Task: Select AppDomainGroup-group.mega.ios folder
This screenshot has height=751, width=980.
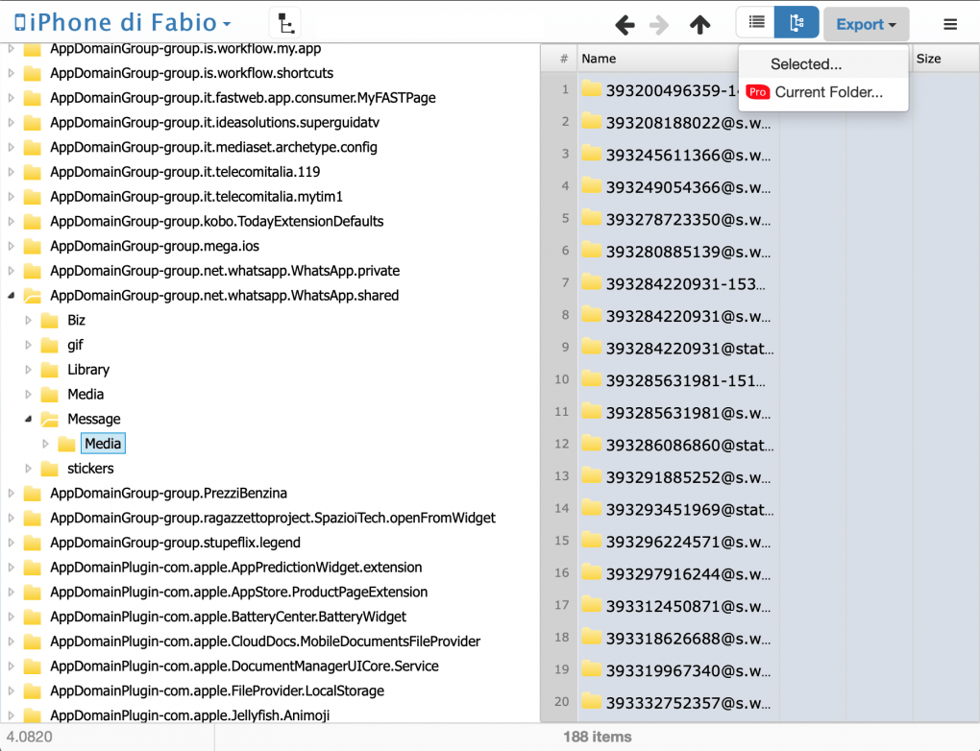Action: [x=155, y=246]
